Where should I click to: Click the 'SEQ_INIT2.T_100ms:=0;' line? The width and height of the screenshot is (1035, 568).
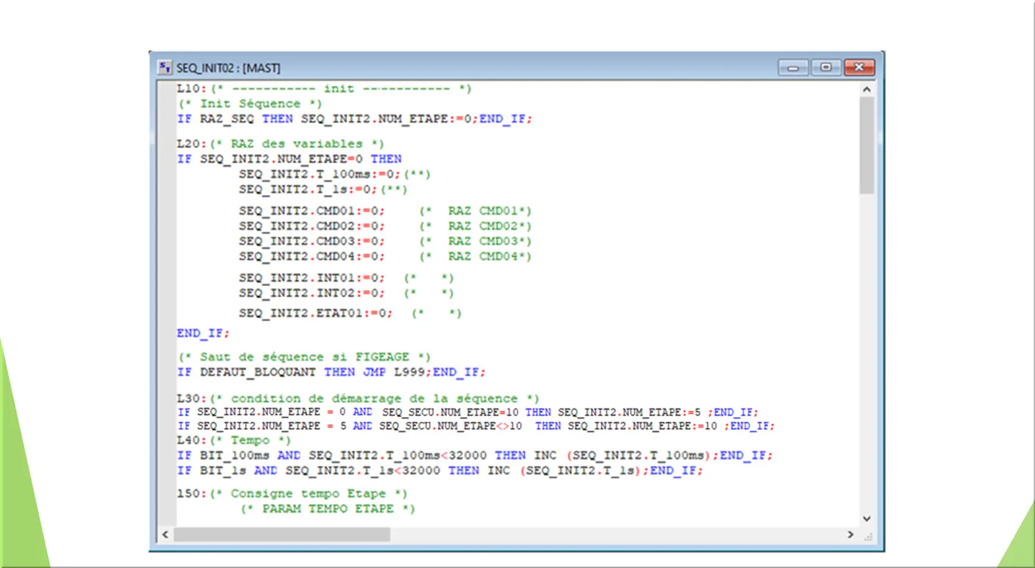[x=335, y=175]
